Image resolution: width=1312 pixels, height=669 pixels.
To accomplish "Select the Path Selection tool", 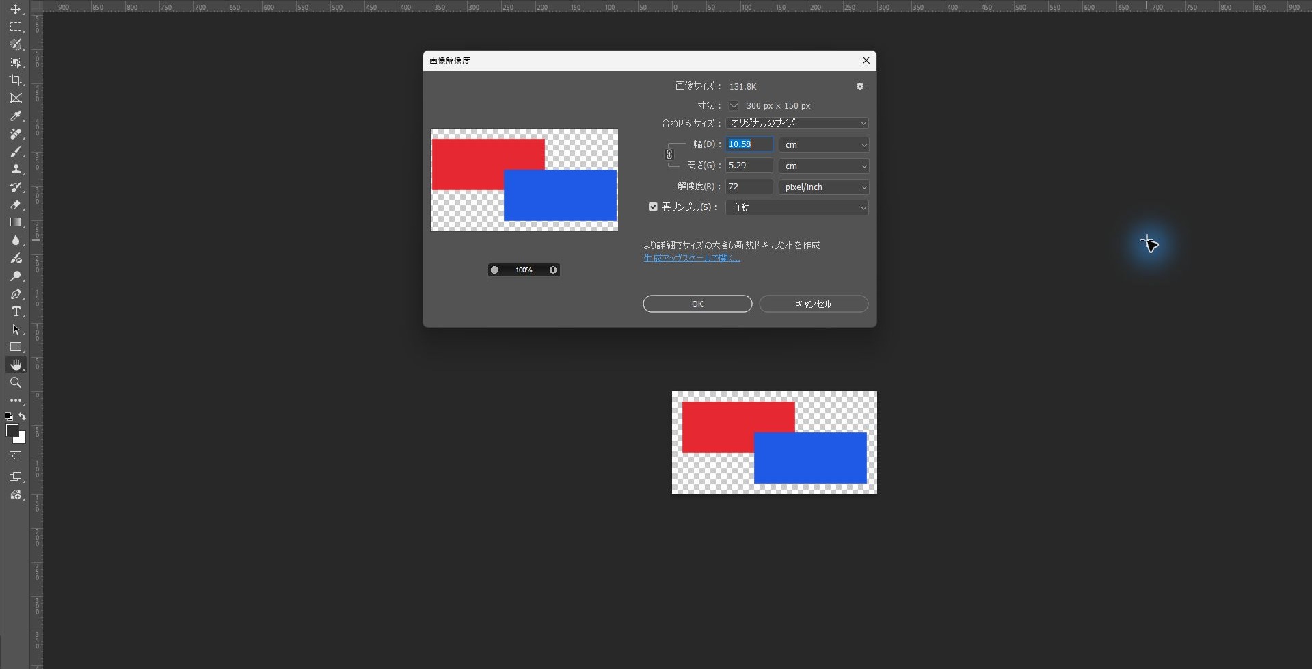I will click(16, 330).
